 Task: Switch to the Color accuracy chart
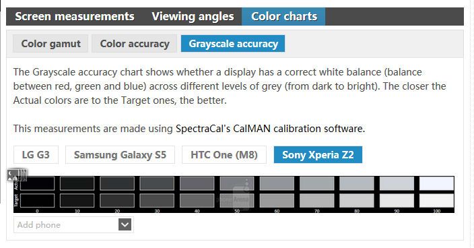pos(135,44)
